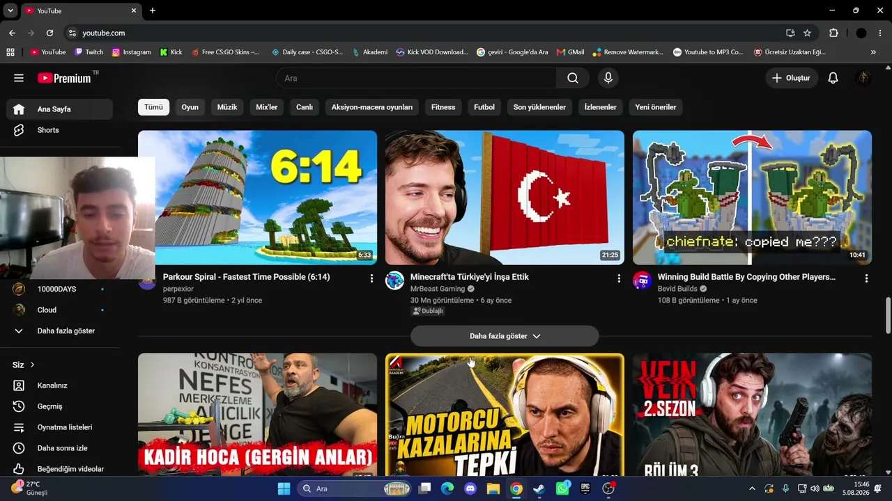
Task: Open the Chrome tab search dropdown
Action: (10, 10)
